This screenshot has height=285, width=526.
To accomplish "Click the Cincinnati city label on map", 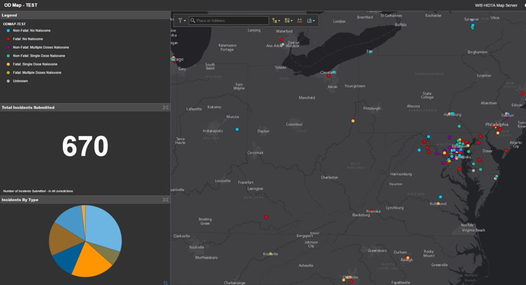I will 255,153.
